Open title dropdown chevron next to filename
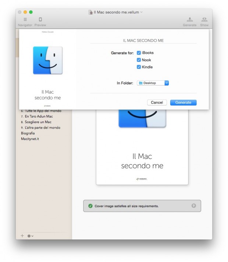The width and height of the screenshot is (228, 262). (x=142, y=12)
